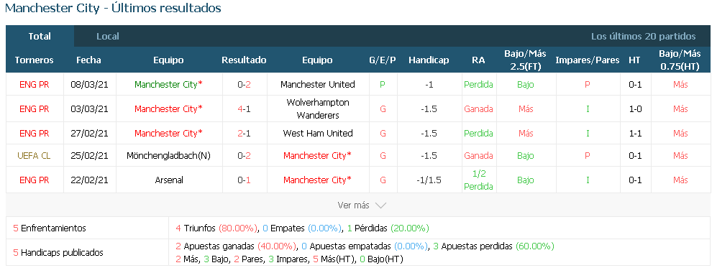Image resolution: width=712 pixels, height=273 pixels.
Task: Click the Handicap column header
Action: pos(429,60)
